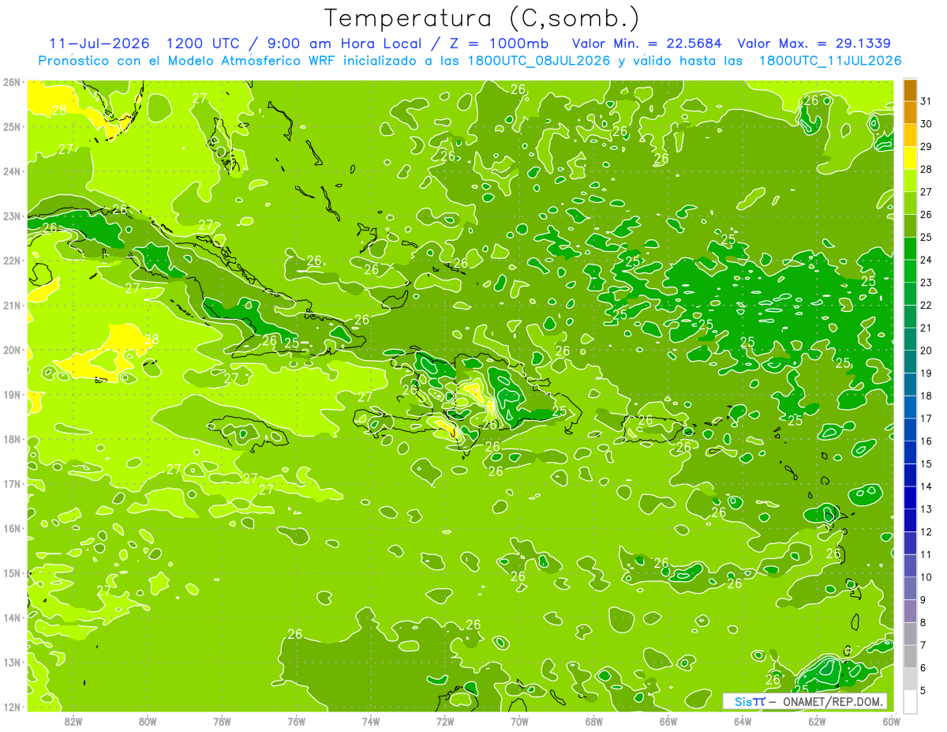Click the '76W' longitude axis label

tap(297, 721)
